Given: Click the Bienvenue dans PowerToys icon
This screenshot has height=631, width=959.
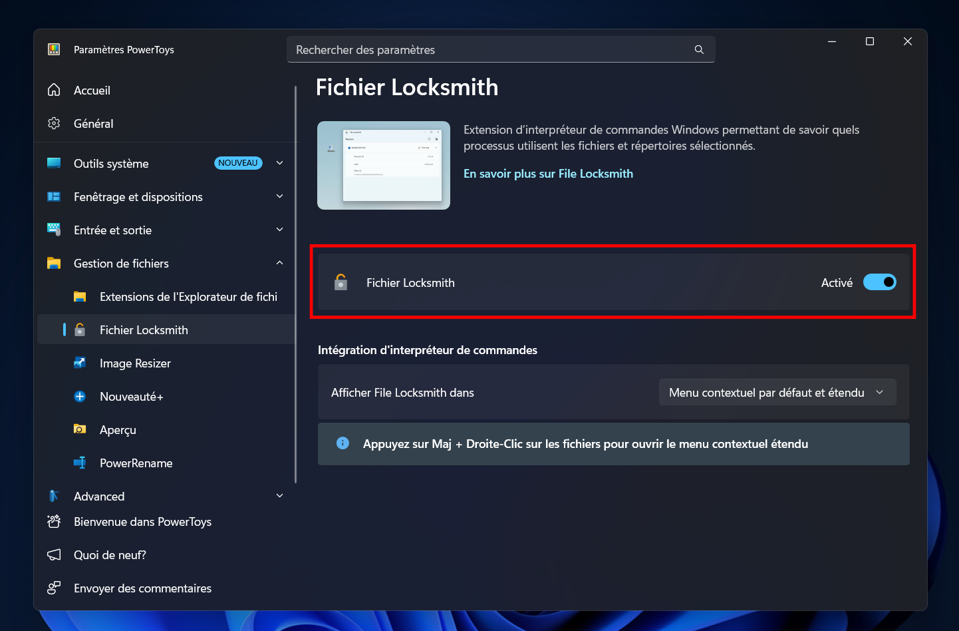Looking at the screenshot, I should click(x=54, y=521).
